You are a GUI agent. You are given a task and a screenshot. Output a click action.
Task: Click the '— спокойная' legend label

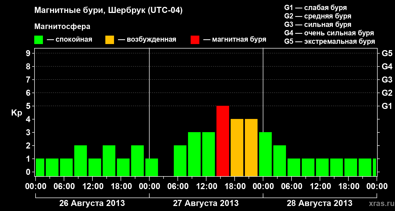(70, 40)
